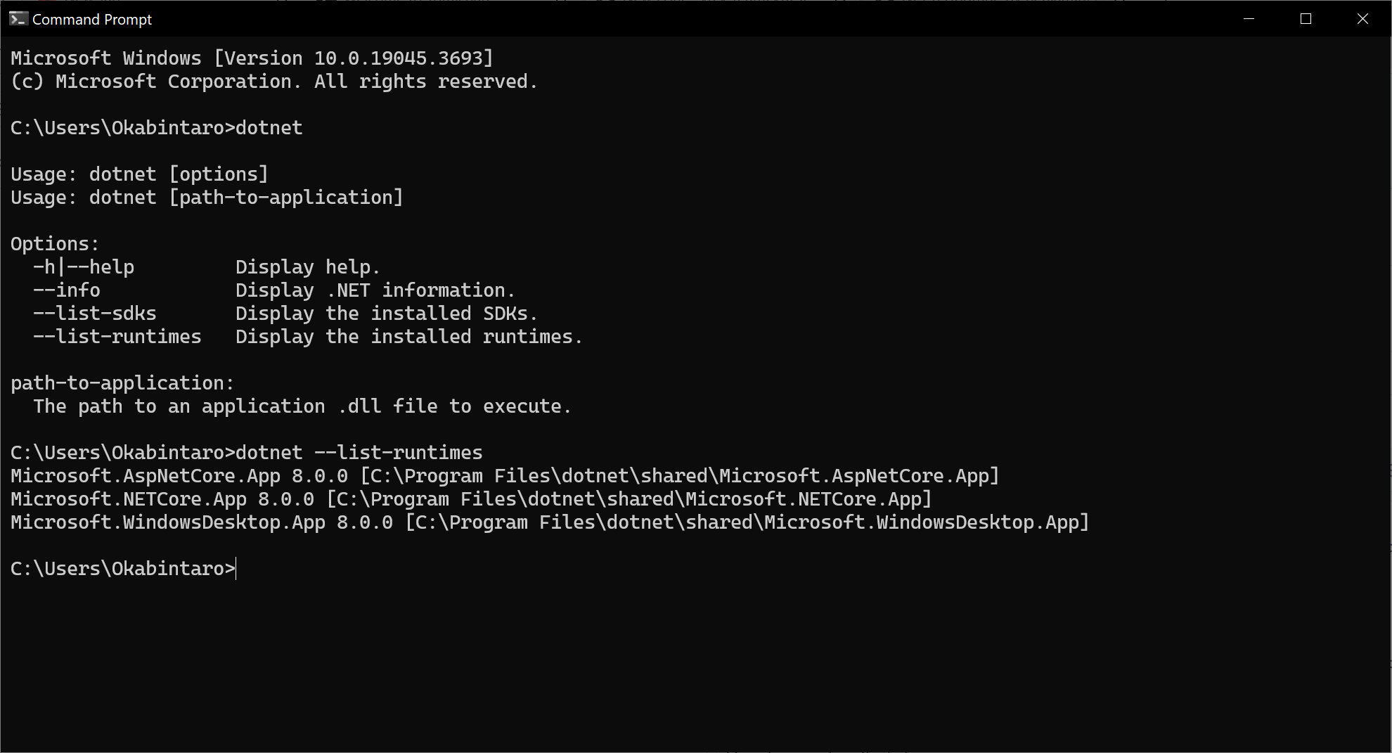Minimize the Command Prompt window

[x=1249, y=19]
